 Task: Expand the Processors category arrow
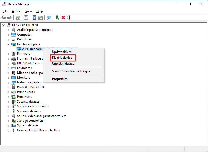coord(8,97)
